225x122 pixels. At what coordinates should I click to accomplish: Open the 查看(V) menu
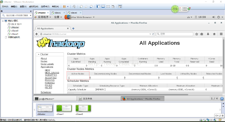point(23,7)
